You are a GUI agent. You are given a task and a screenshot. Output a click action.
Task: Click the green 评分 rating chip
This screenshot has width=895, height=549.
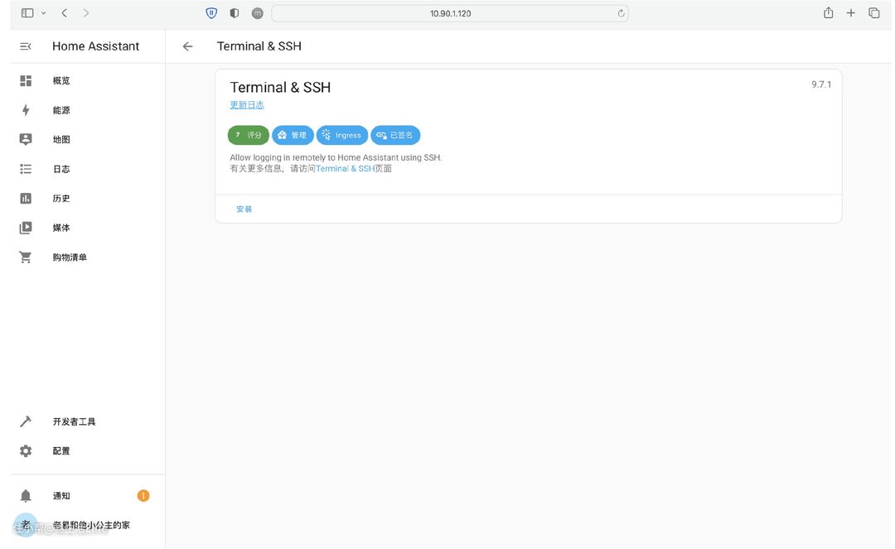(249, 135)
